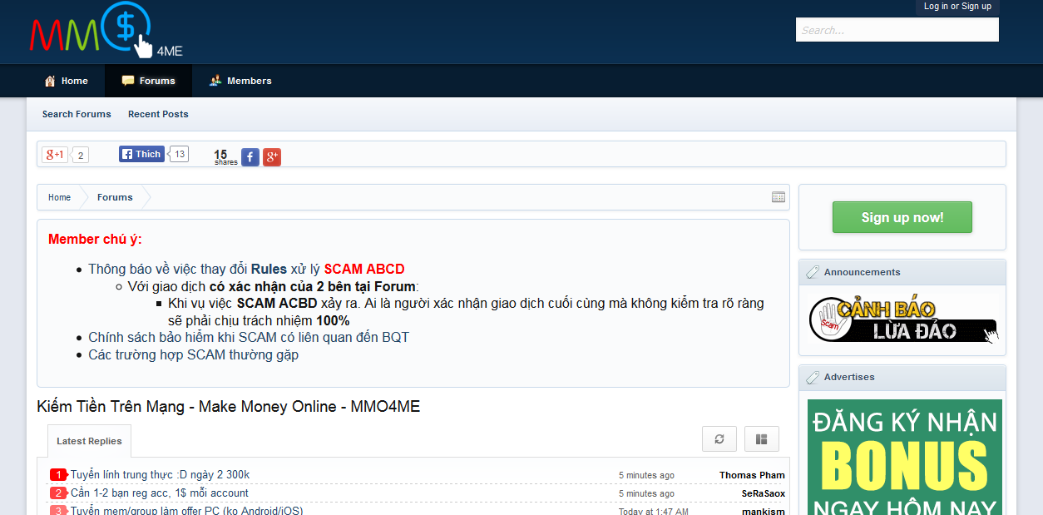Screen dimensions: 1043x515
Task: Click the Forums breadcrumb link
Action: (x=115, y=197)
